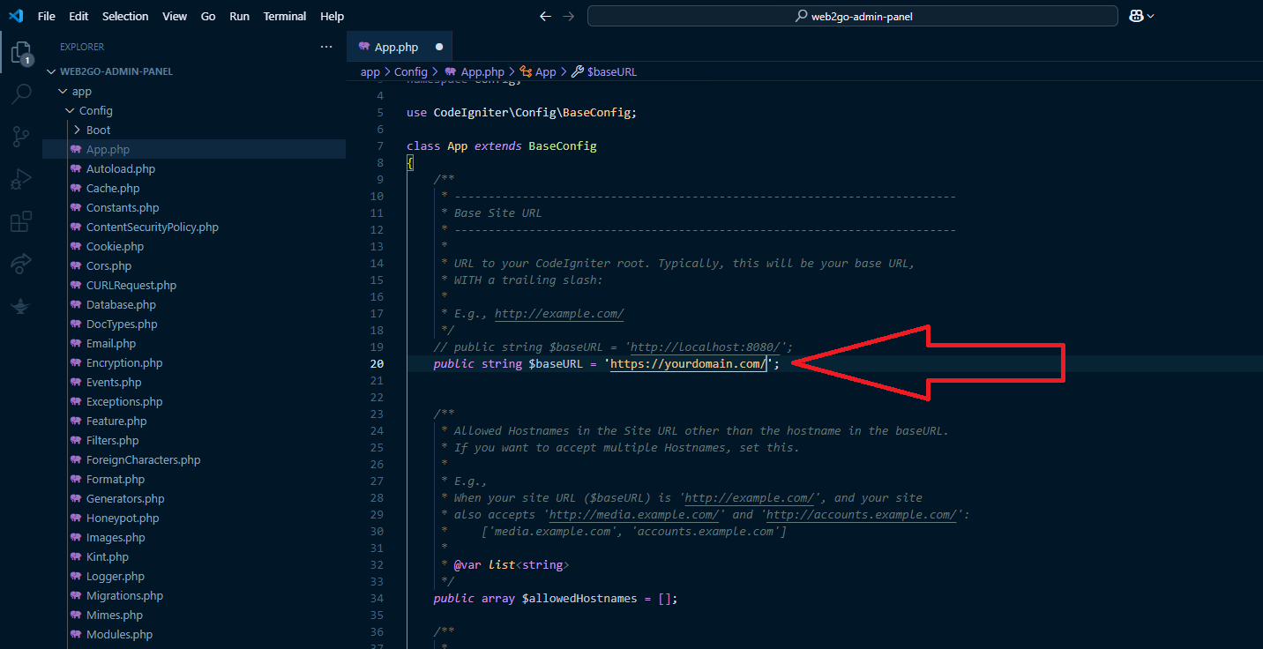This screenshot has width=1263, height=649.
Task: Collapse the Config folder
Action: (95, 111)
